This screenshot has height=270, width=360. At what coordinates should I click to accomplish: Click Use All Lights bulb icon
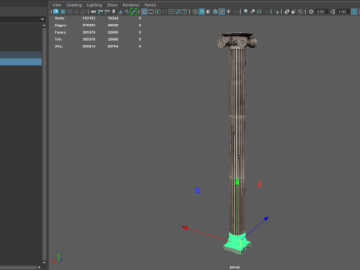[x=228, y=11]
